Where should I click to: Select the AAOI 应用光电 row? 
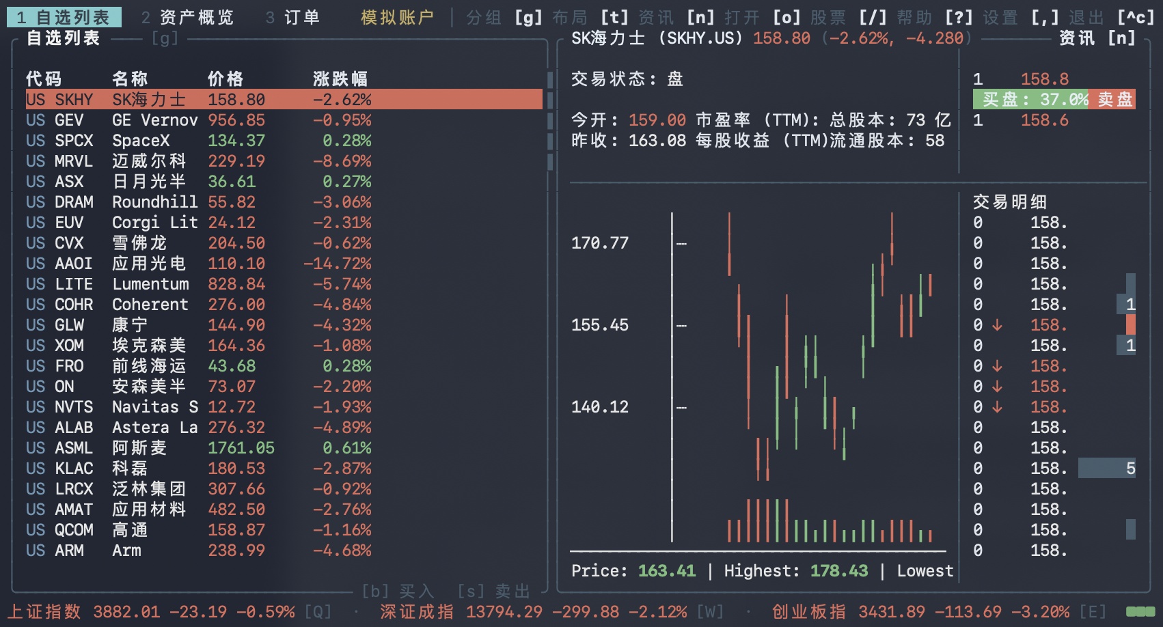pyautogui.click(x=284, y=264)
